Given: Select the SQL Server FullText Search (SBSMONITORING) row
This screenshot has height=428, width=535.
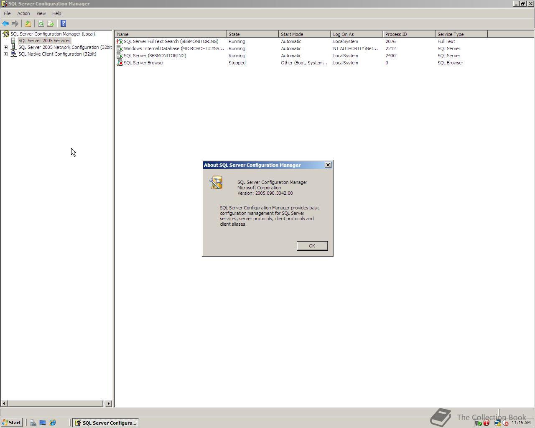Looking at the screenshot, I should (x=171, y=41).
